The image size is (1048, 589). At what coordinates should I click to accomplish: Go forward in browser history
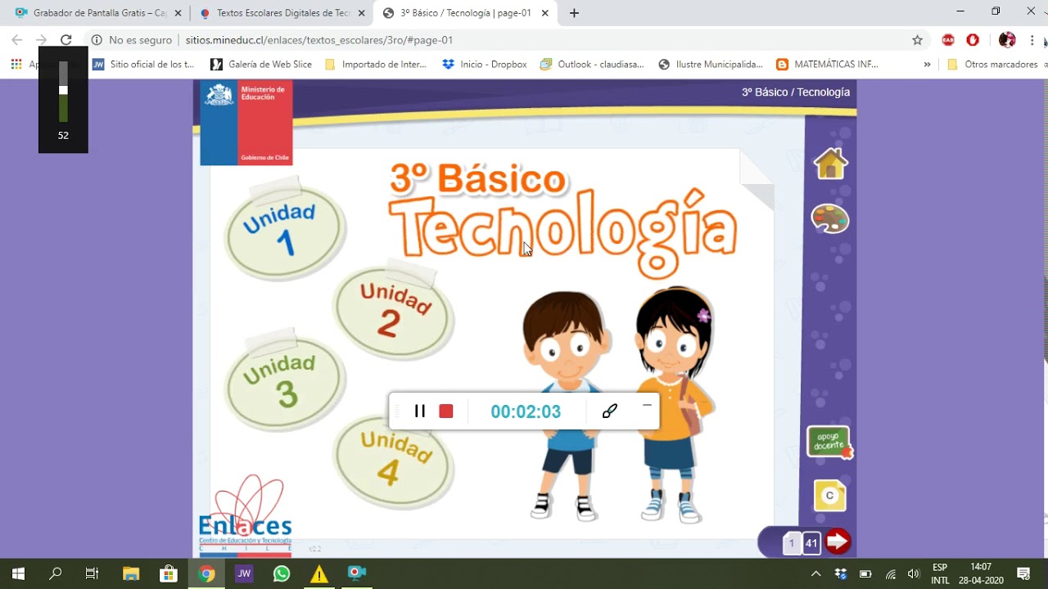[x=42, y=40]
